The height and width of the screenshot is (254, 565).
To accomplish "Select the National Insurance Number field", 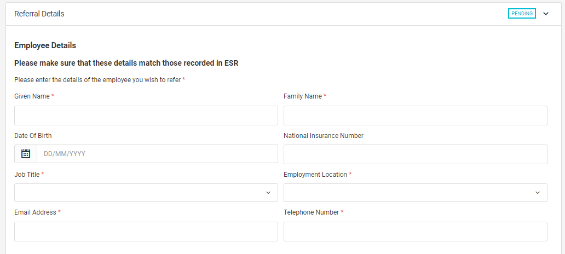I will pyautogui.click(x=416, y=154).
